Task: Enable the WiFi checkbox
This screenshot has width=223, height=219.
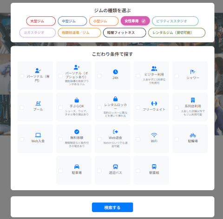Action: pos(138,139)
